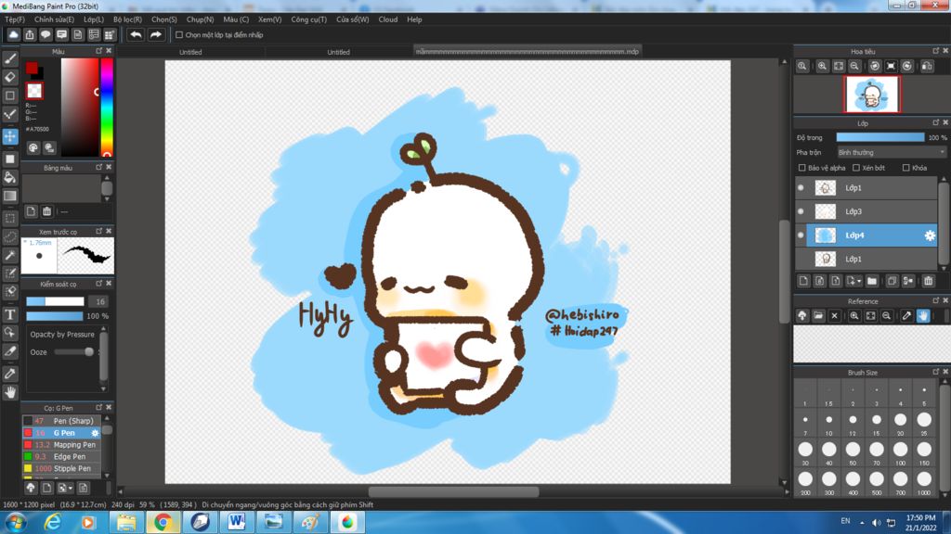
Task: Click the brush size value field 16
Action: click(99, 301)
